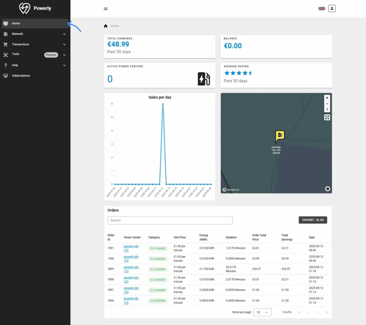366x325 pixels.
Task: Open Subscriptions in the sidebar
Action: [21, 76]
